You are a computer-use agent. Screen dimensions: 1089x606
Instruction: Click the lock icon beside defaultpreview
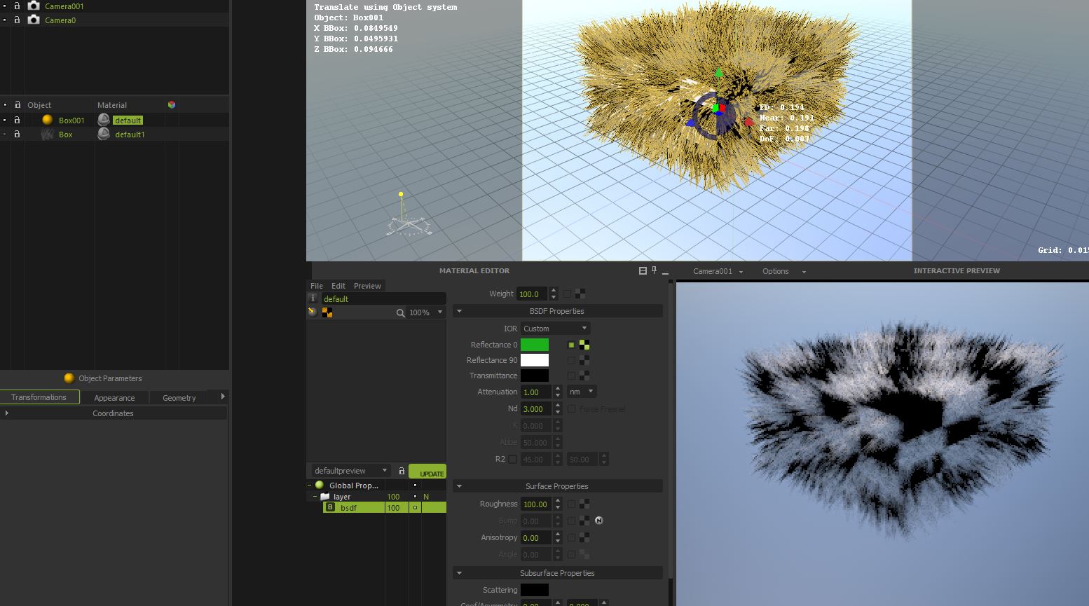click(x=402, y=471)
